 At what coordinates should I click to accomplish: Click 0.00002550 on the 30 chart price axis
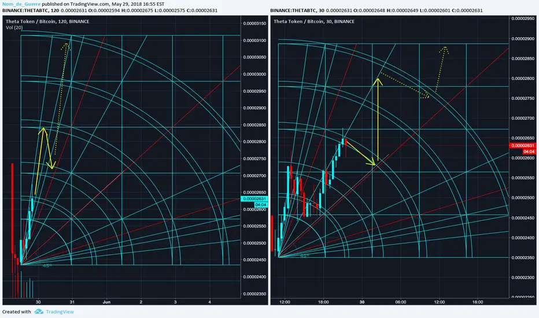tap(523, 178)
